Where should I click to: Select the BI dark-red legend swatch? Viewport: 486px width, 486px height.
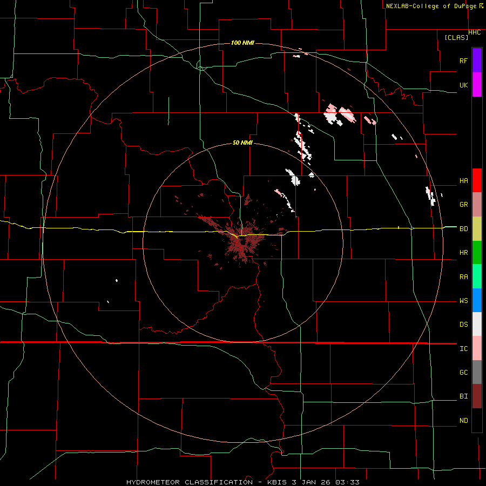(477, 396)
